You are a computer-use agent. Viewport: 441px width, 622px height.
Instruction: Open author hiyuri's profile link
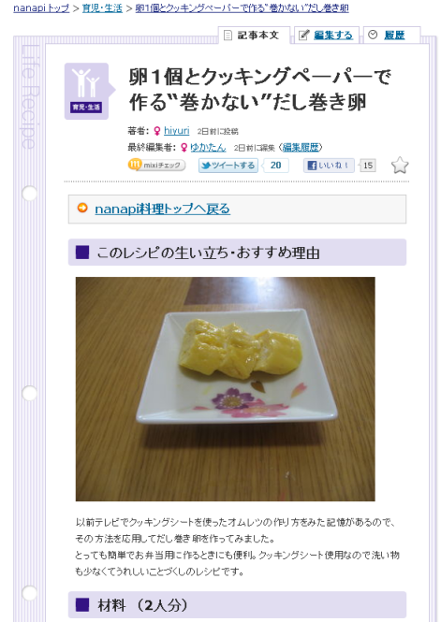coord(177,131)
